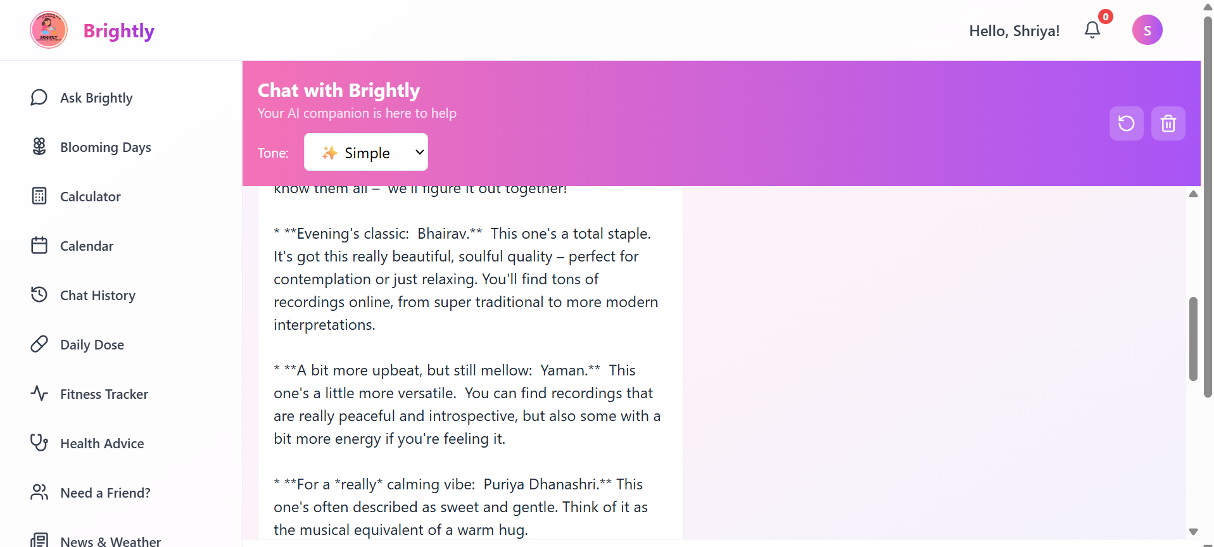The image size is (1214, 547).
Task: Click the Calculator icon in the sidebar
Action: point(39,196)
